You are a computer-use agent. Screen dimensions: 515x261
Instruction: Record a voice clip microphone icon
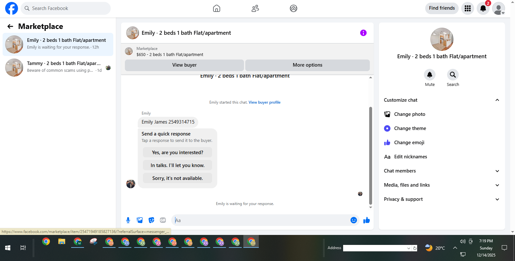128,220
